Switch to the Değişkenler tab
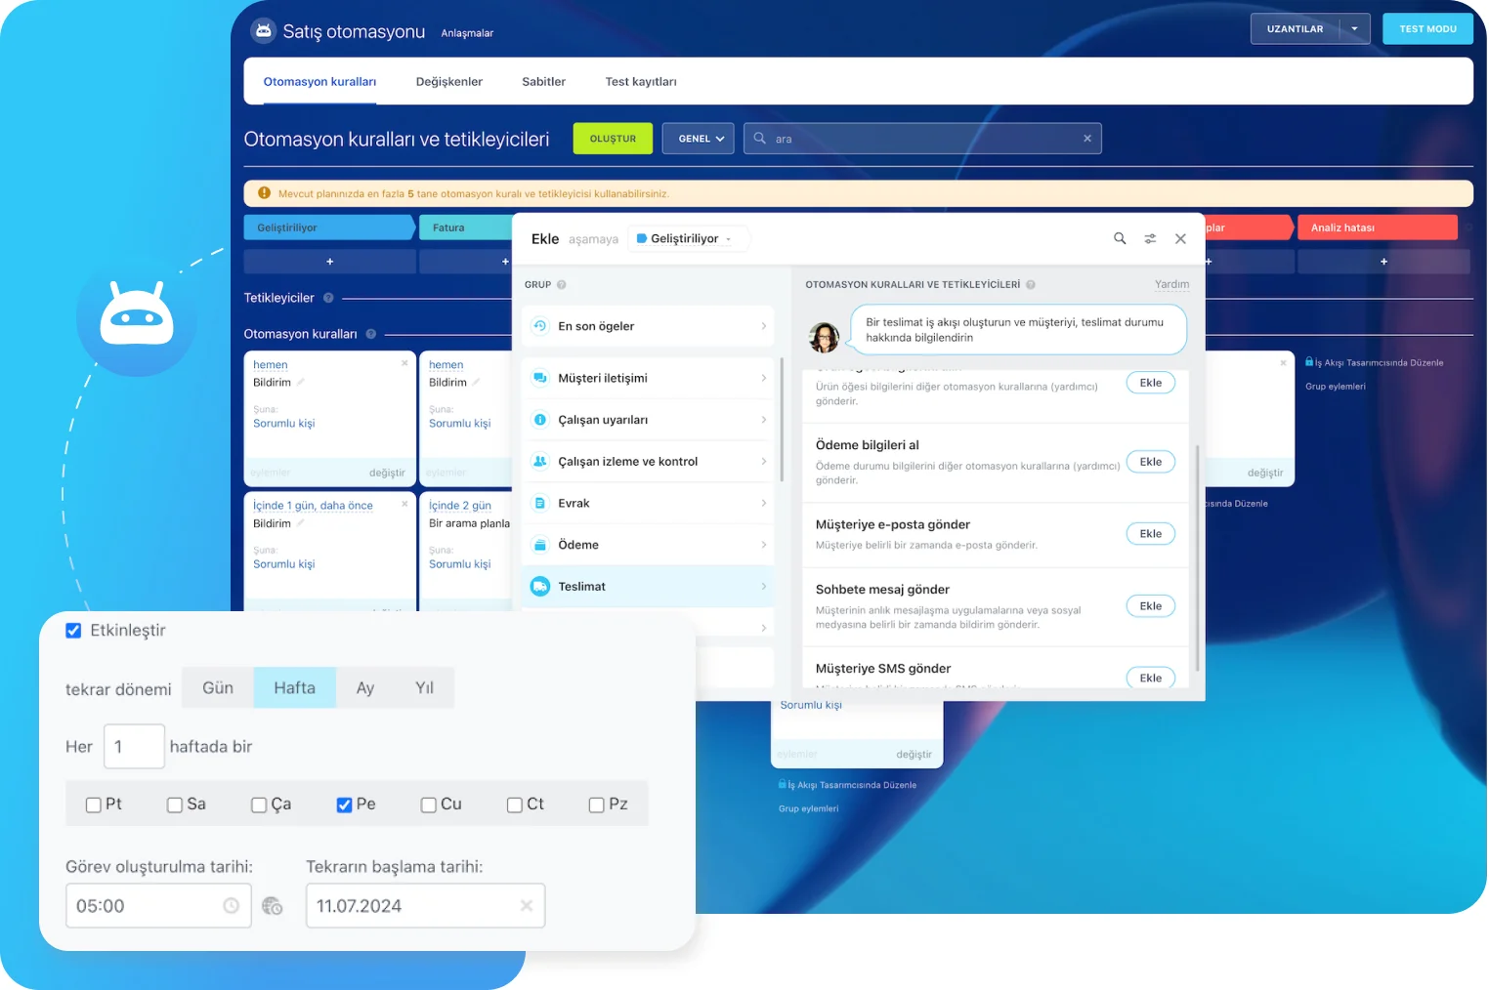Viewport: 1489px width, 990px height. coord(448,81)
